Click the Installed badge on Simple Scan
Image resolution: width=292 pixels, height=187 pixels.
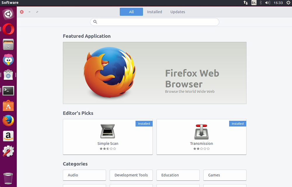pyautogui.click(x=144, y=124)
